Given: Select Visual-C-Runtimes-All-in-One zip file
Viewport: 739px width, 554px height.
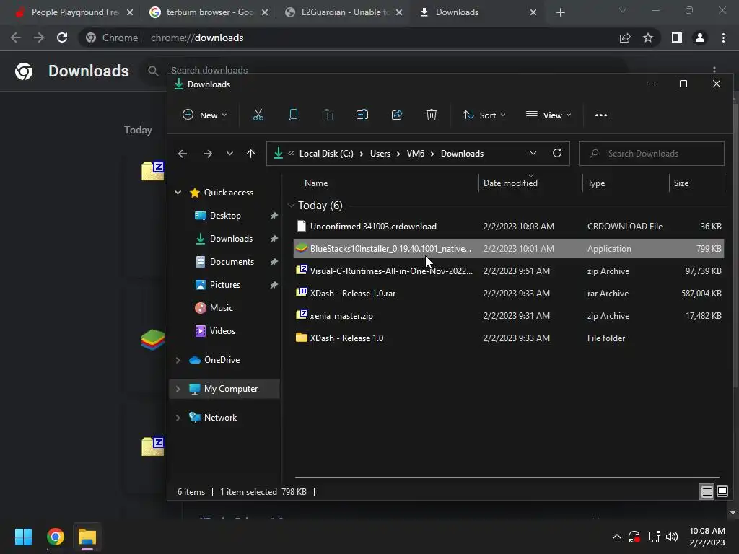Looking at the screenshot, I should click(509, 271).
